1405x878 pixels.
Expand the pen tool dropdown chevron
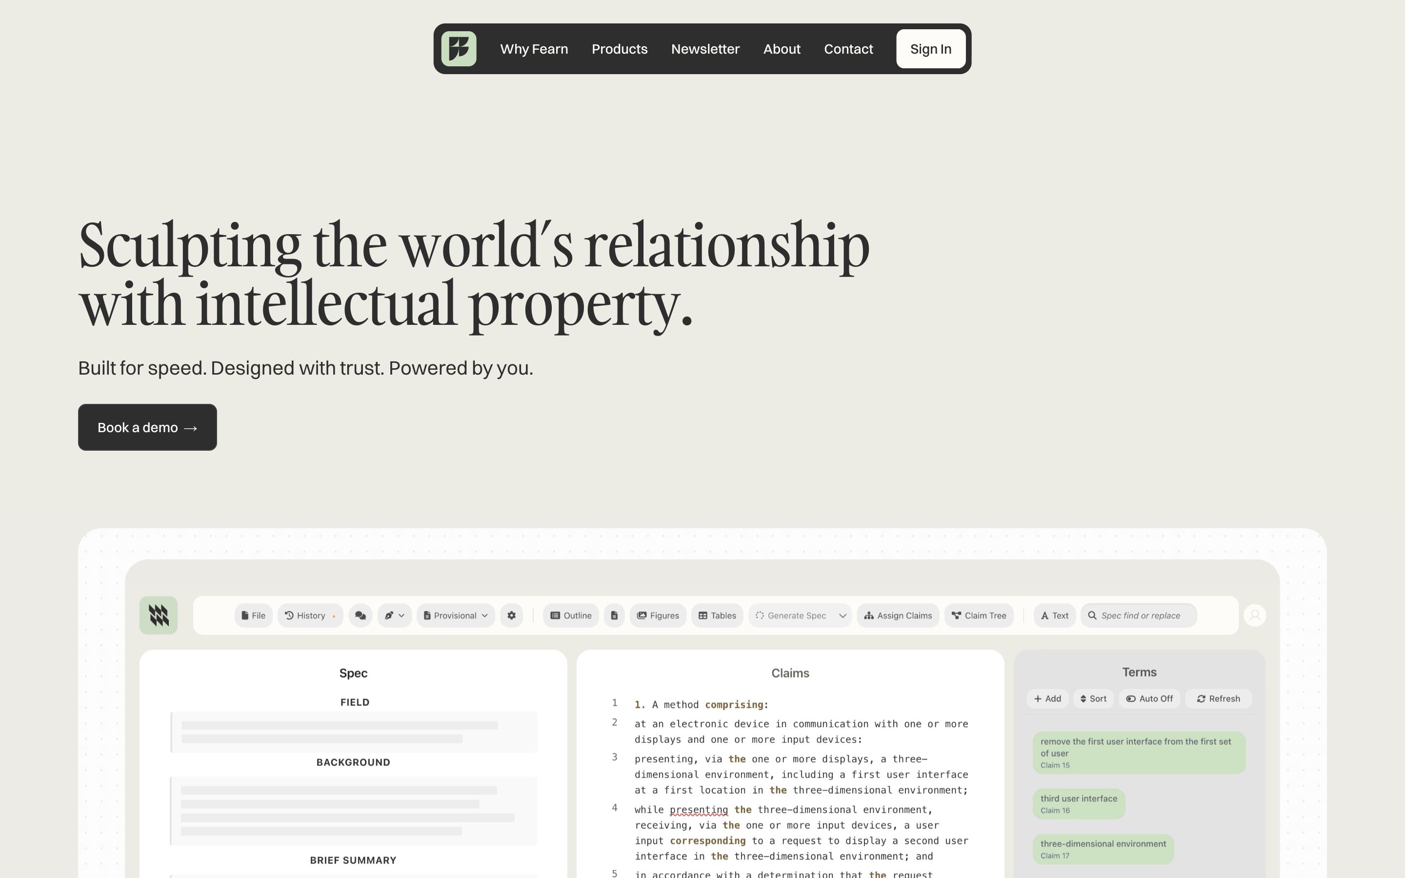pyautogui.click(x=401, y=616)
